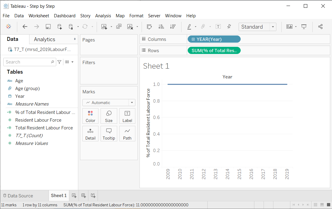
Task: Switch to the Analytics tab
Action: click(45, 39)
